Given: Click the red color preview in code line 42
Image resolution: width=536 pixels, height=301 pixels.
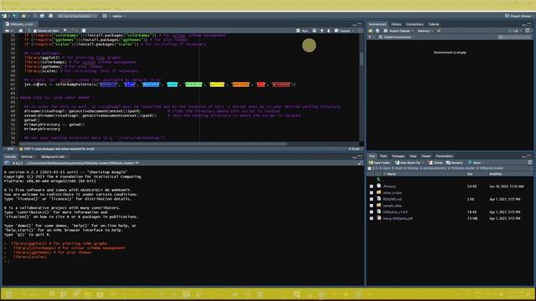Looking at the screenshot, I should 260,84.
